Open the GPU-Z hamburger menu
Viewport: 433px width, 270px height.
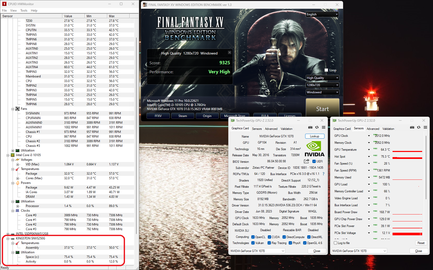[323, 127]
